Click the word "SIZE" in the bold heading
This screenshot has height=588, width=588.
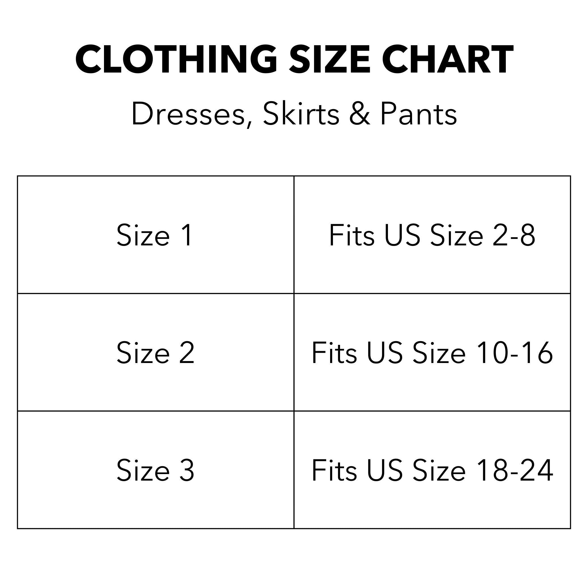tap(330, 60)
